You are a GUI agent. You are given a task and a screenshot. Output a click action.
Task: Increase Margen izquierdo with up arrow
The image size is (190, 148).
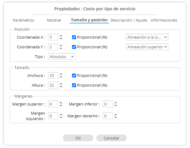point(61,114)
